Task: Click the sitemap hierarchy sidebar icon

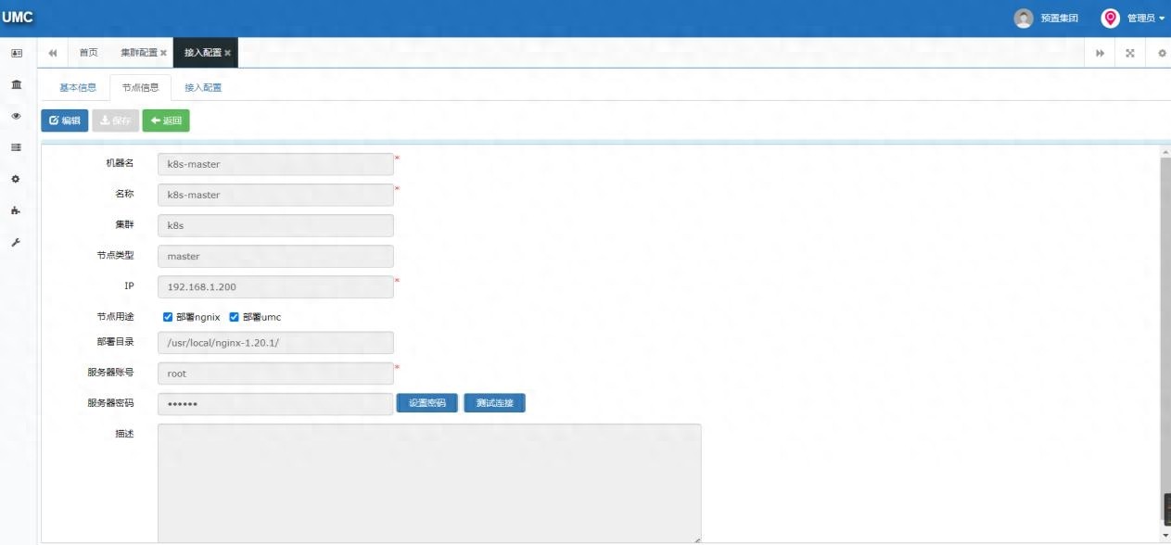Action: [x=16, y=210]
